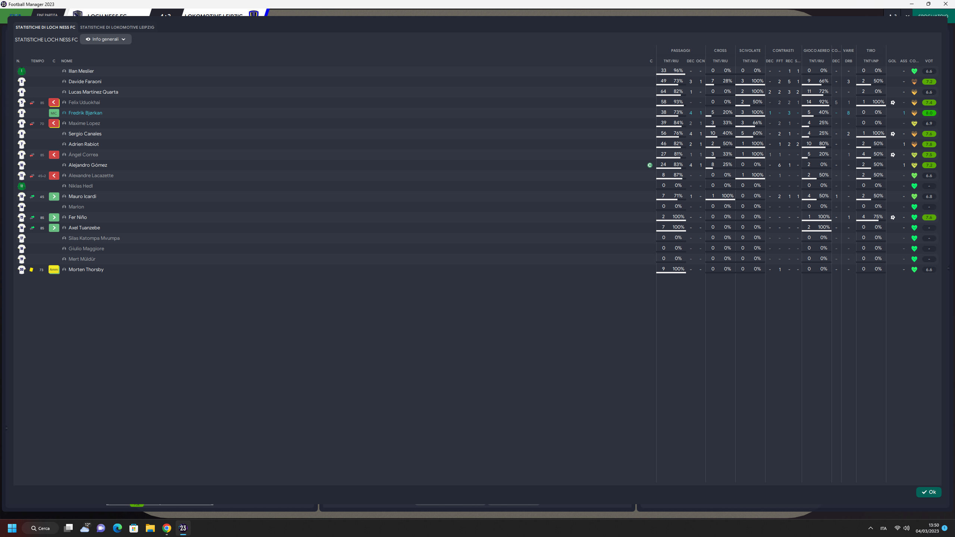Click the swap arrows icon in Lacazette's row
The height and width of the screenshot is (537, 955).
(32, 176)
